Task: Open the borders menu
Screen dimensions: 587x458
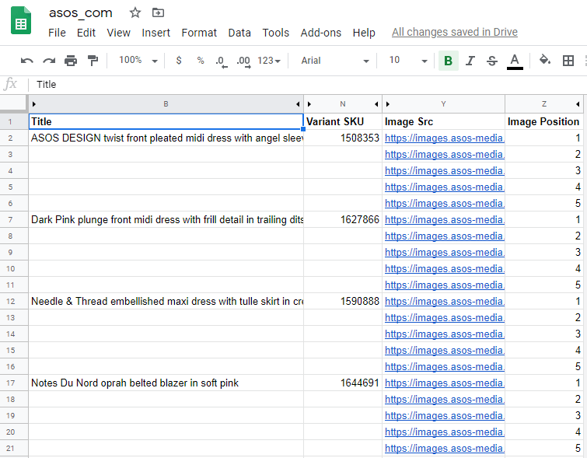Action: pos(568,61)
